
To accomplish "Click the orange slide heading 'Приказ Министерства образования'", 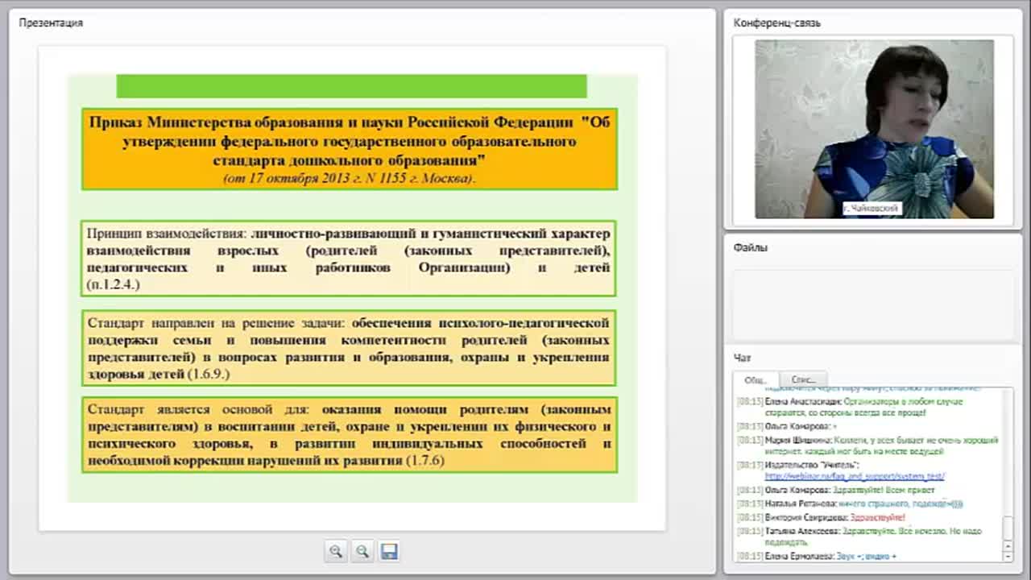I will click(350, 149).
